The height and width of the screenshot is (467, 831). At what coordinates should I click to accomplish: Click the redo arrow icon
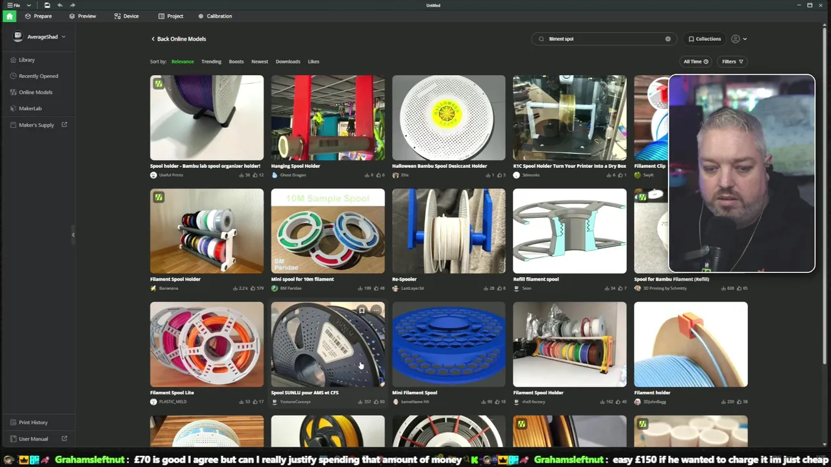[x=72, y=5]
